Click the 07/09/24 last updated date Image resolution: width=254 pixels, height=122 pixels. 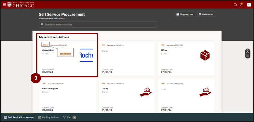pos(48,72)
